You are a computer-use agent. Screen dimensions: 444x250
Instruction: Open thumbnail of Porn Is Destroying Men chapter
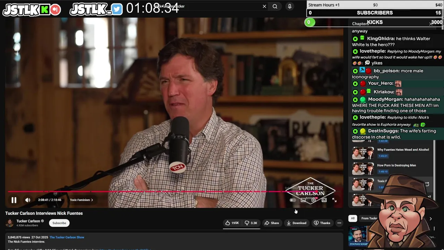click(363, 168)
